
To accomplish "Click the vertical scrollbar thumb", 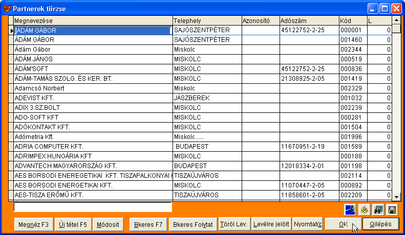I will (x=396, y=29).
